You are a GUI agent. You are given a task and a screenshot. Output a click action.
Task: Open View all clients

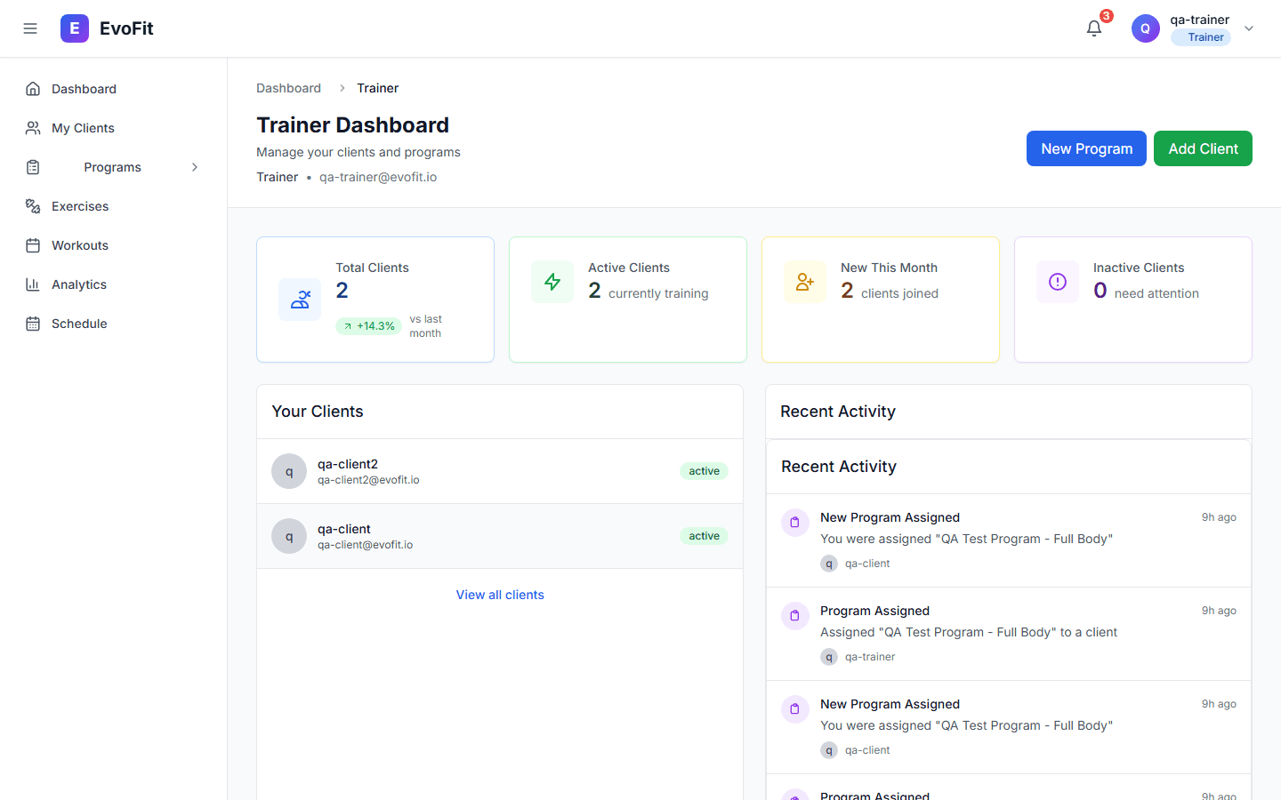pos(500,594)
